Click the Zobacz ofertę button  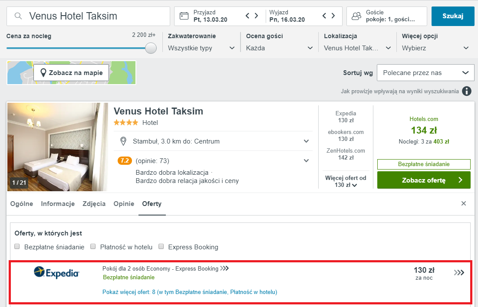pyautogui.click(x=423, y=180)
